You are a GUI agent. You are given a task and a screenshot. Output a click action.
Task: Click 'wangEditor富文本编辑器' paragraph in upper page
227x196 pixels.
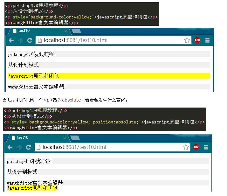(109, 87)
